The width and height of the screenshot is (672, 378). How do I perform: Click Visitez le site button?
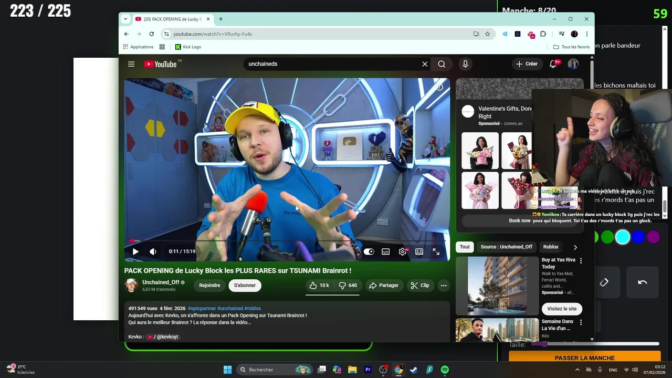point(562,309)
